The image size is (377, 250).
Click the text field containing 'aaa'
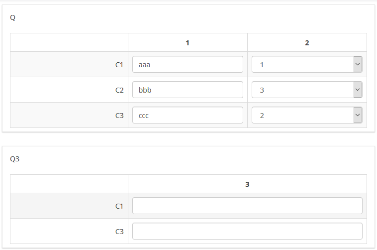[x=187, y=64]
